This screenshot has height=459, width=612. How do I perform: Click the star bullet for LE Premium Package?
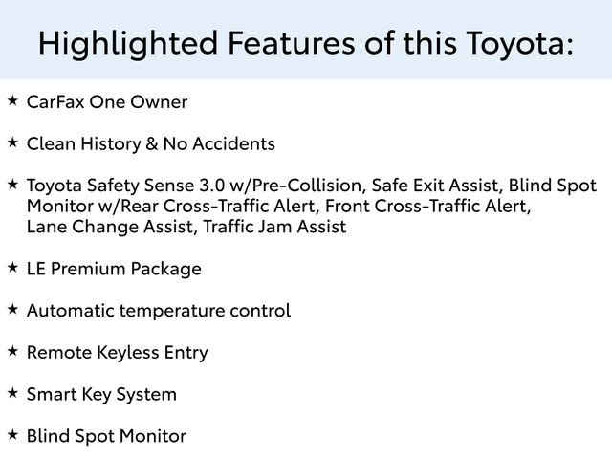point(12,267)
